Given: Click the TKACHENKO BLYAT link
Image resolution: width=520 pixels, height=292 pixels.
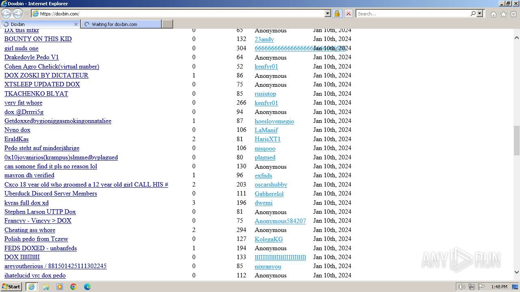Looking at the screenshot, I should click(x=36, y=94).
